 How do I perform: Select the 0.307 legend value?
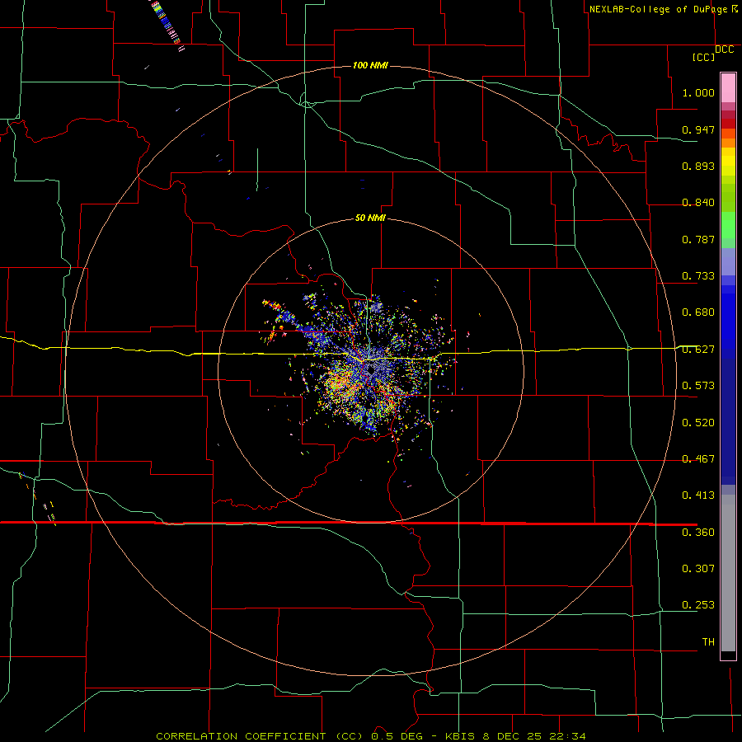coord(698,569)
